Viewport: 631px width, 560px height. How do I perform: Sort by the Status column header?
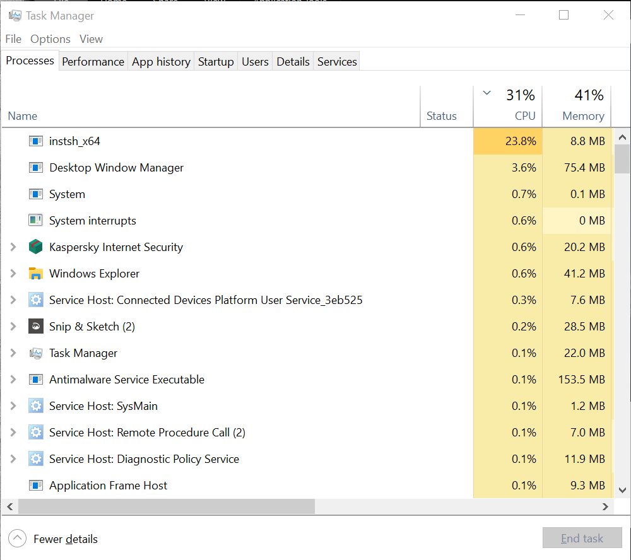pyautogui.click(x=447, y=107)
